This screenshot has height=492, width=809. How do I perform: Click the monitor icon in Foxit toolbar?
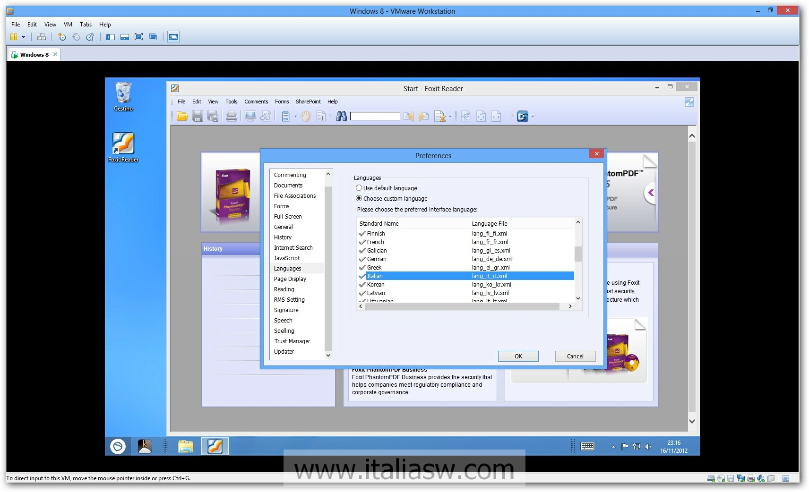point(250,116)
